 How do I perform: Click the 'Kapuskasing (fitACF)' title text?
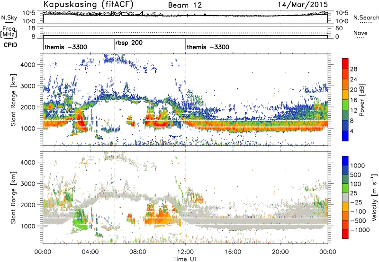coord(89,4)
